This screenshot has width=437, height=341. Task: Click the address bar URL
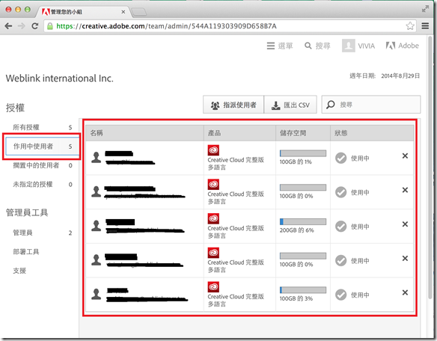click(166, 26)
